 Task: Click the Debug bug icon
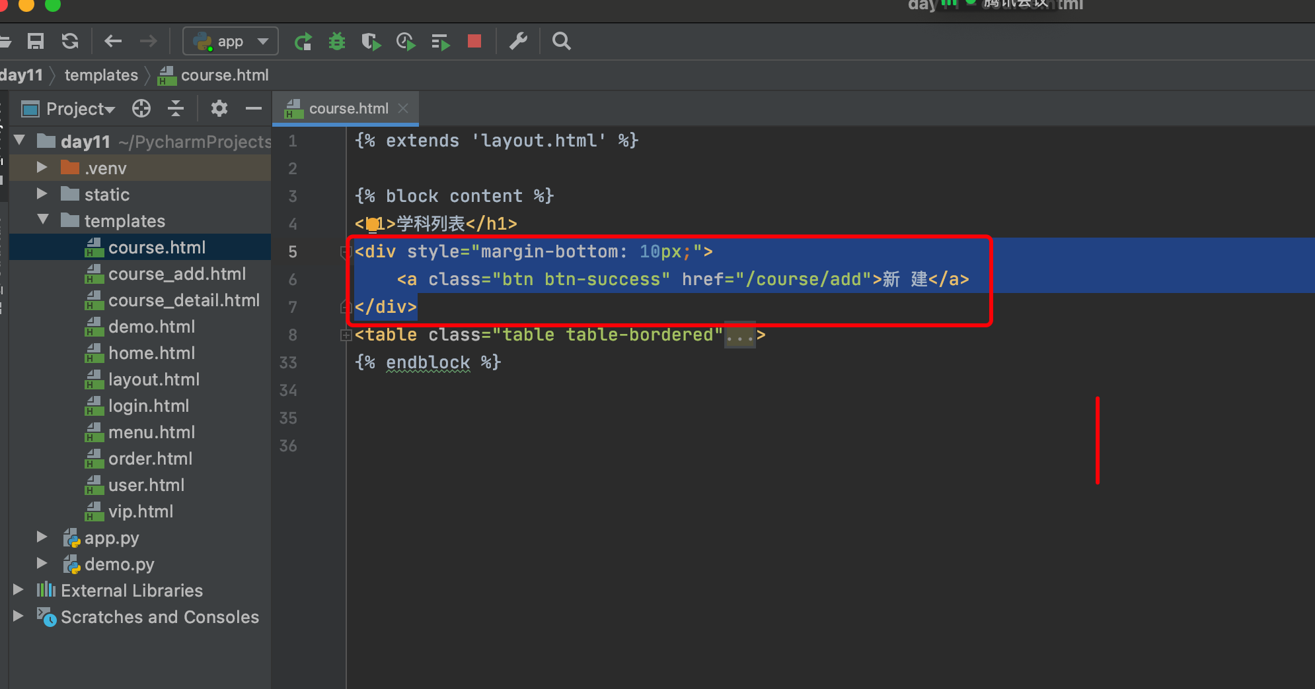(x=337, y=42)
